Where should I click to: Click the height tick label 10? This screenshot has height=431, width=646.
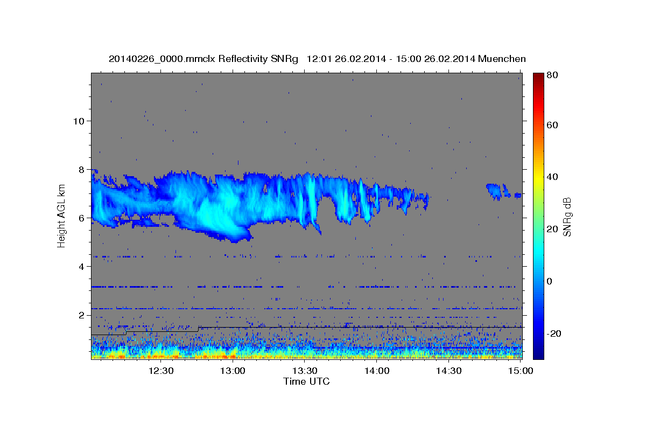point(79,121)
